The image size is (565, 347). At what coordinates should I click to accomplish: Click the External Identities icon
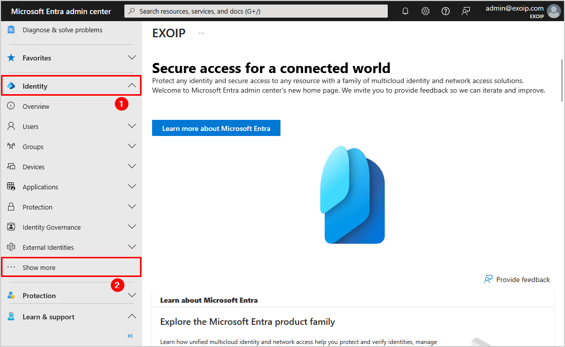[11, 247]
